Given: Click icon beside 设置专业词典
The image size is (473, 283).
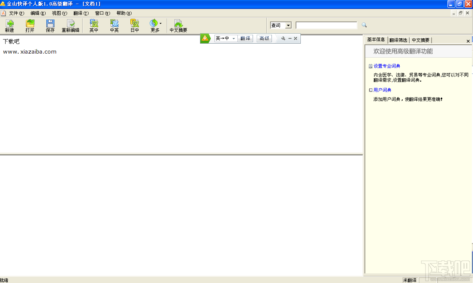Looking at the screenshot, I should click(370, 66).
